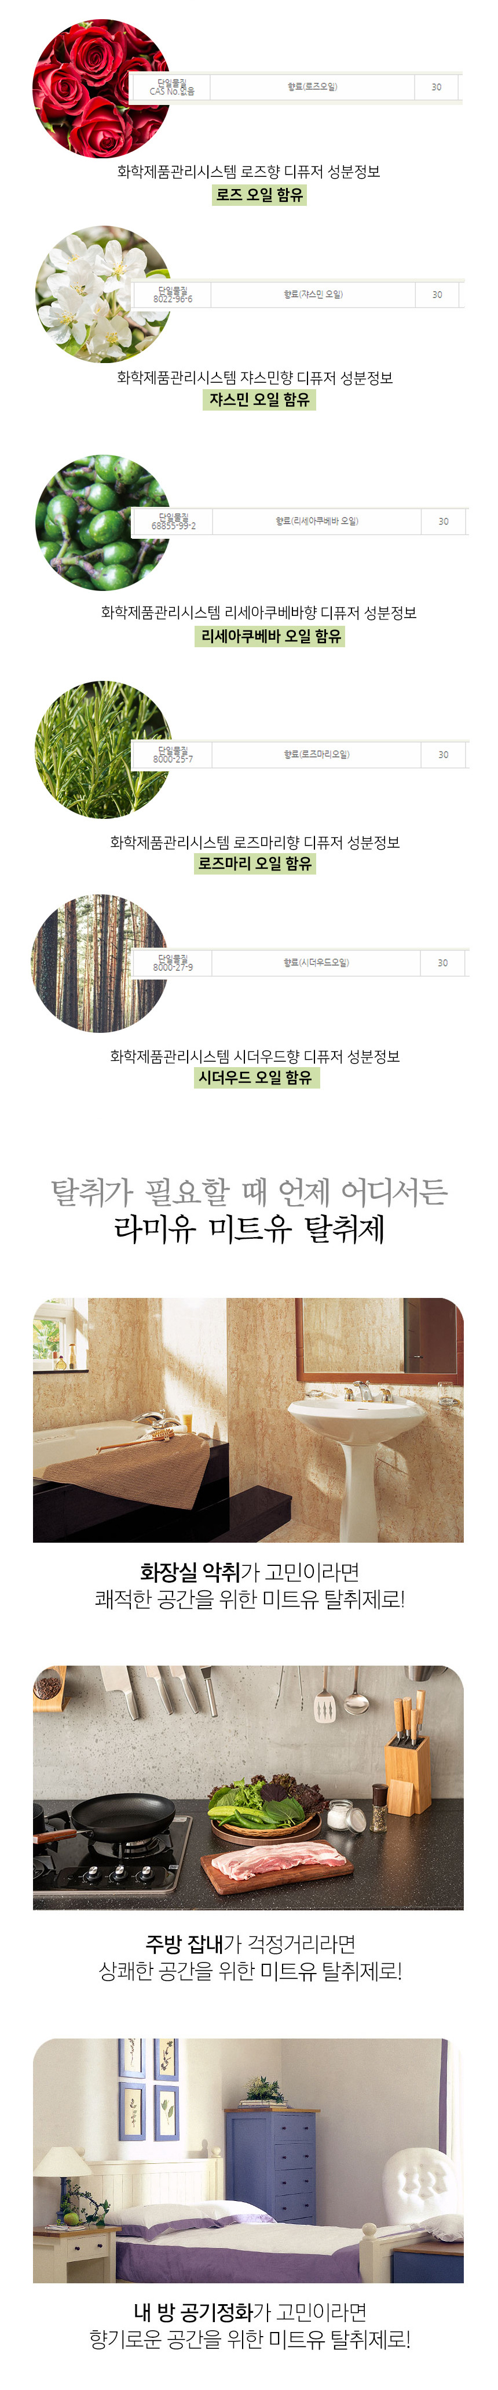Click the red roses circular image
The image size is (498, 2390).
[x=101, y=88]
